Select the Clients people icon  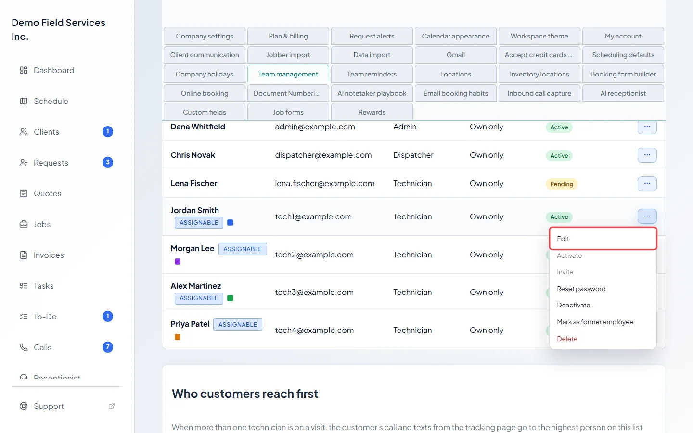24,132
